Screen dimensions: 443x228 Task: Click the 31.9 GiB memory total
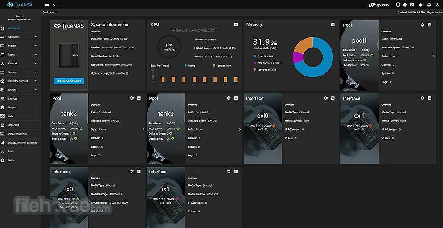(x=265, y=42)
